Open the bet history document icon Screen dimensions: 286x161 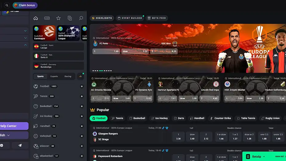pos(70,18)
